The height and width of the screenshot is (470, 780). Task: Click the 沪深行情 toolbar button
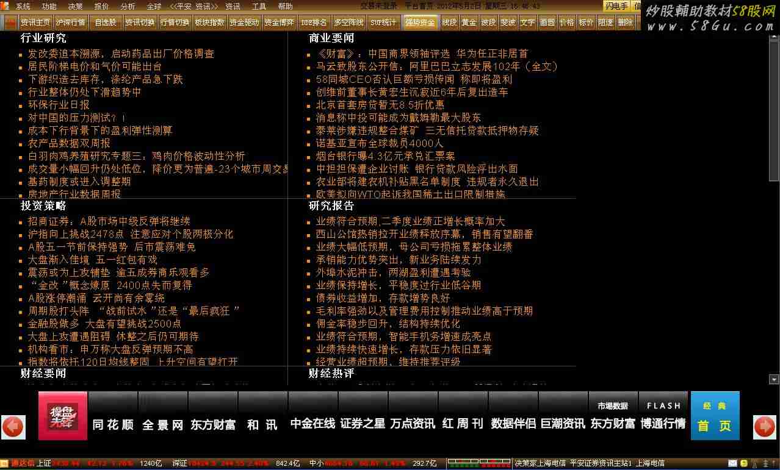[70, 23]
